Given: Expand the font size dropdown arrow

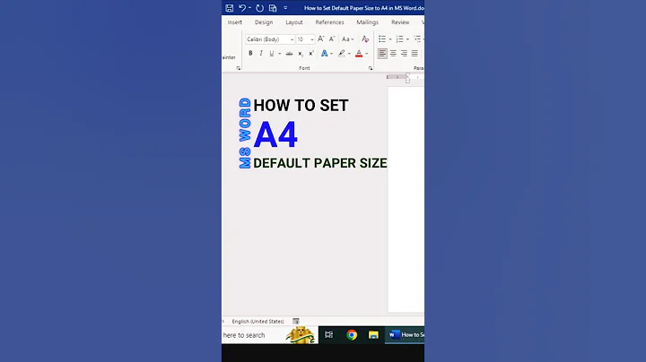Looking at the screenshot, I should point(312,39).
